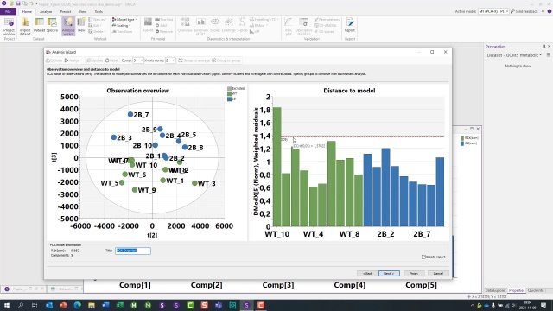Open the Active model dropdown
This screenshot has width=553, height=311.
(x=493, y=11)
